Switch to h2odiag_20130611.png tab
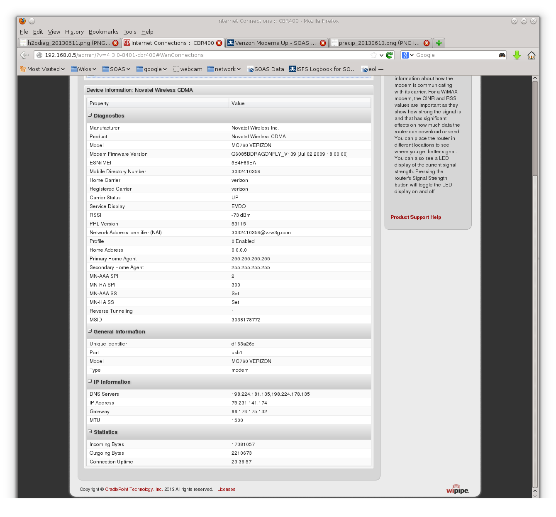 coord(66,43)
